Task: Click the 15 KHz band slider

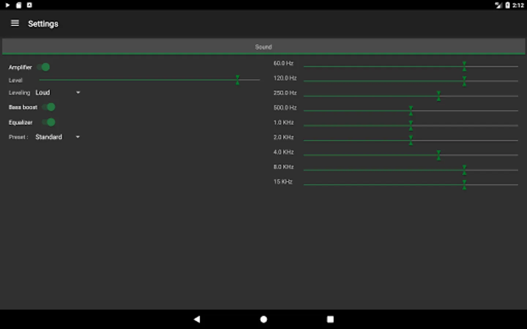Action: (411, 185)
